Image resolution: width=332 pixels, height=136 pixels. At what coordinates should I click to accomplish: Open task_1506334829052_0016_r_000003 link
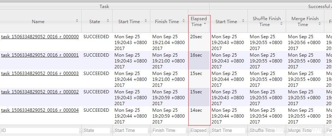pyautogui.click(x=40, y=74)
